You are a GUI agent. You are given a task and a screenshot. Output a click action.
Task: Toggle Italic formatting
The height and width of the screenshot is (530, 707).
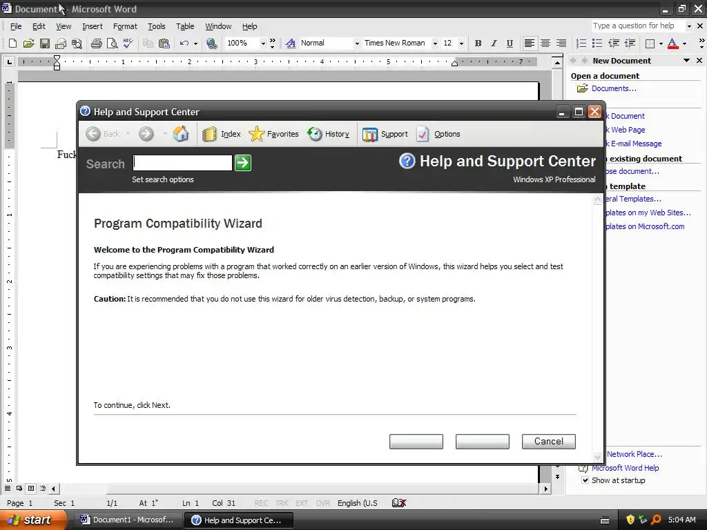(x=494, y=43)
